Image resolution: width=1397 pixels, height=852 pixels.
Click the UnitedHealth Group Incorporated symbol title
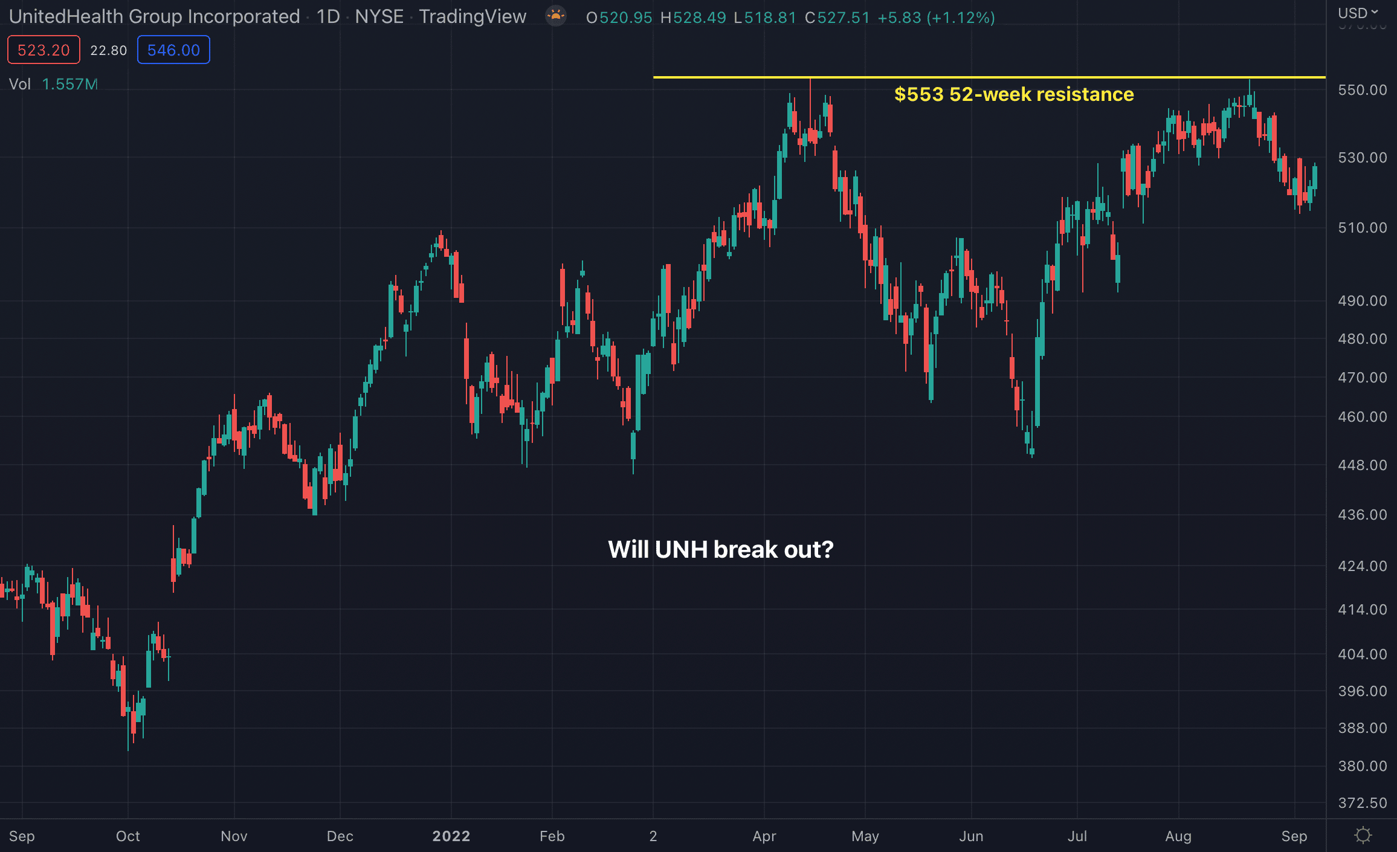click(155, 16)
